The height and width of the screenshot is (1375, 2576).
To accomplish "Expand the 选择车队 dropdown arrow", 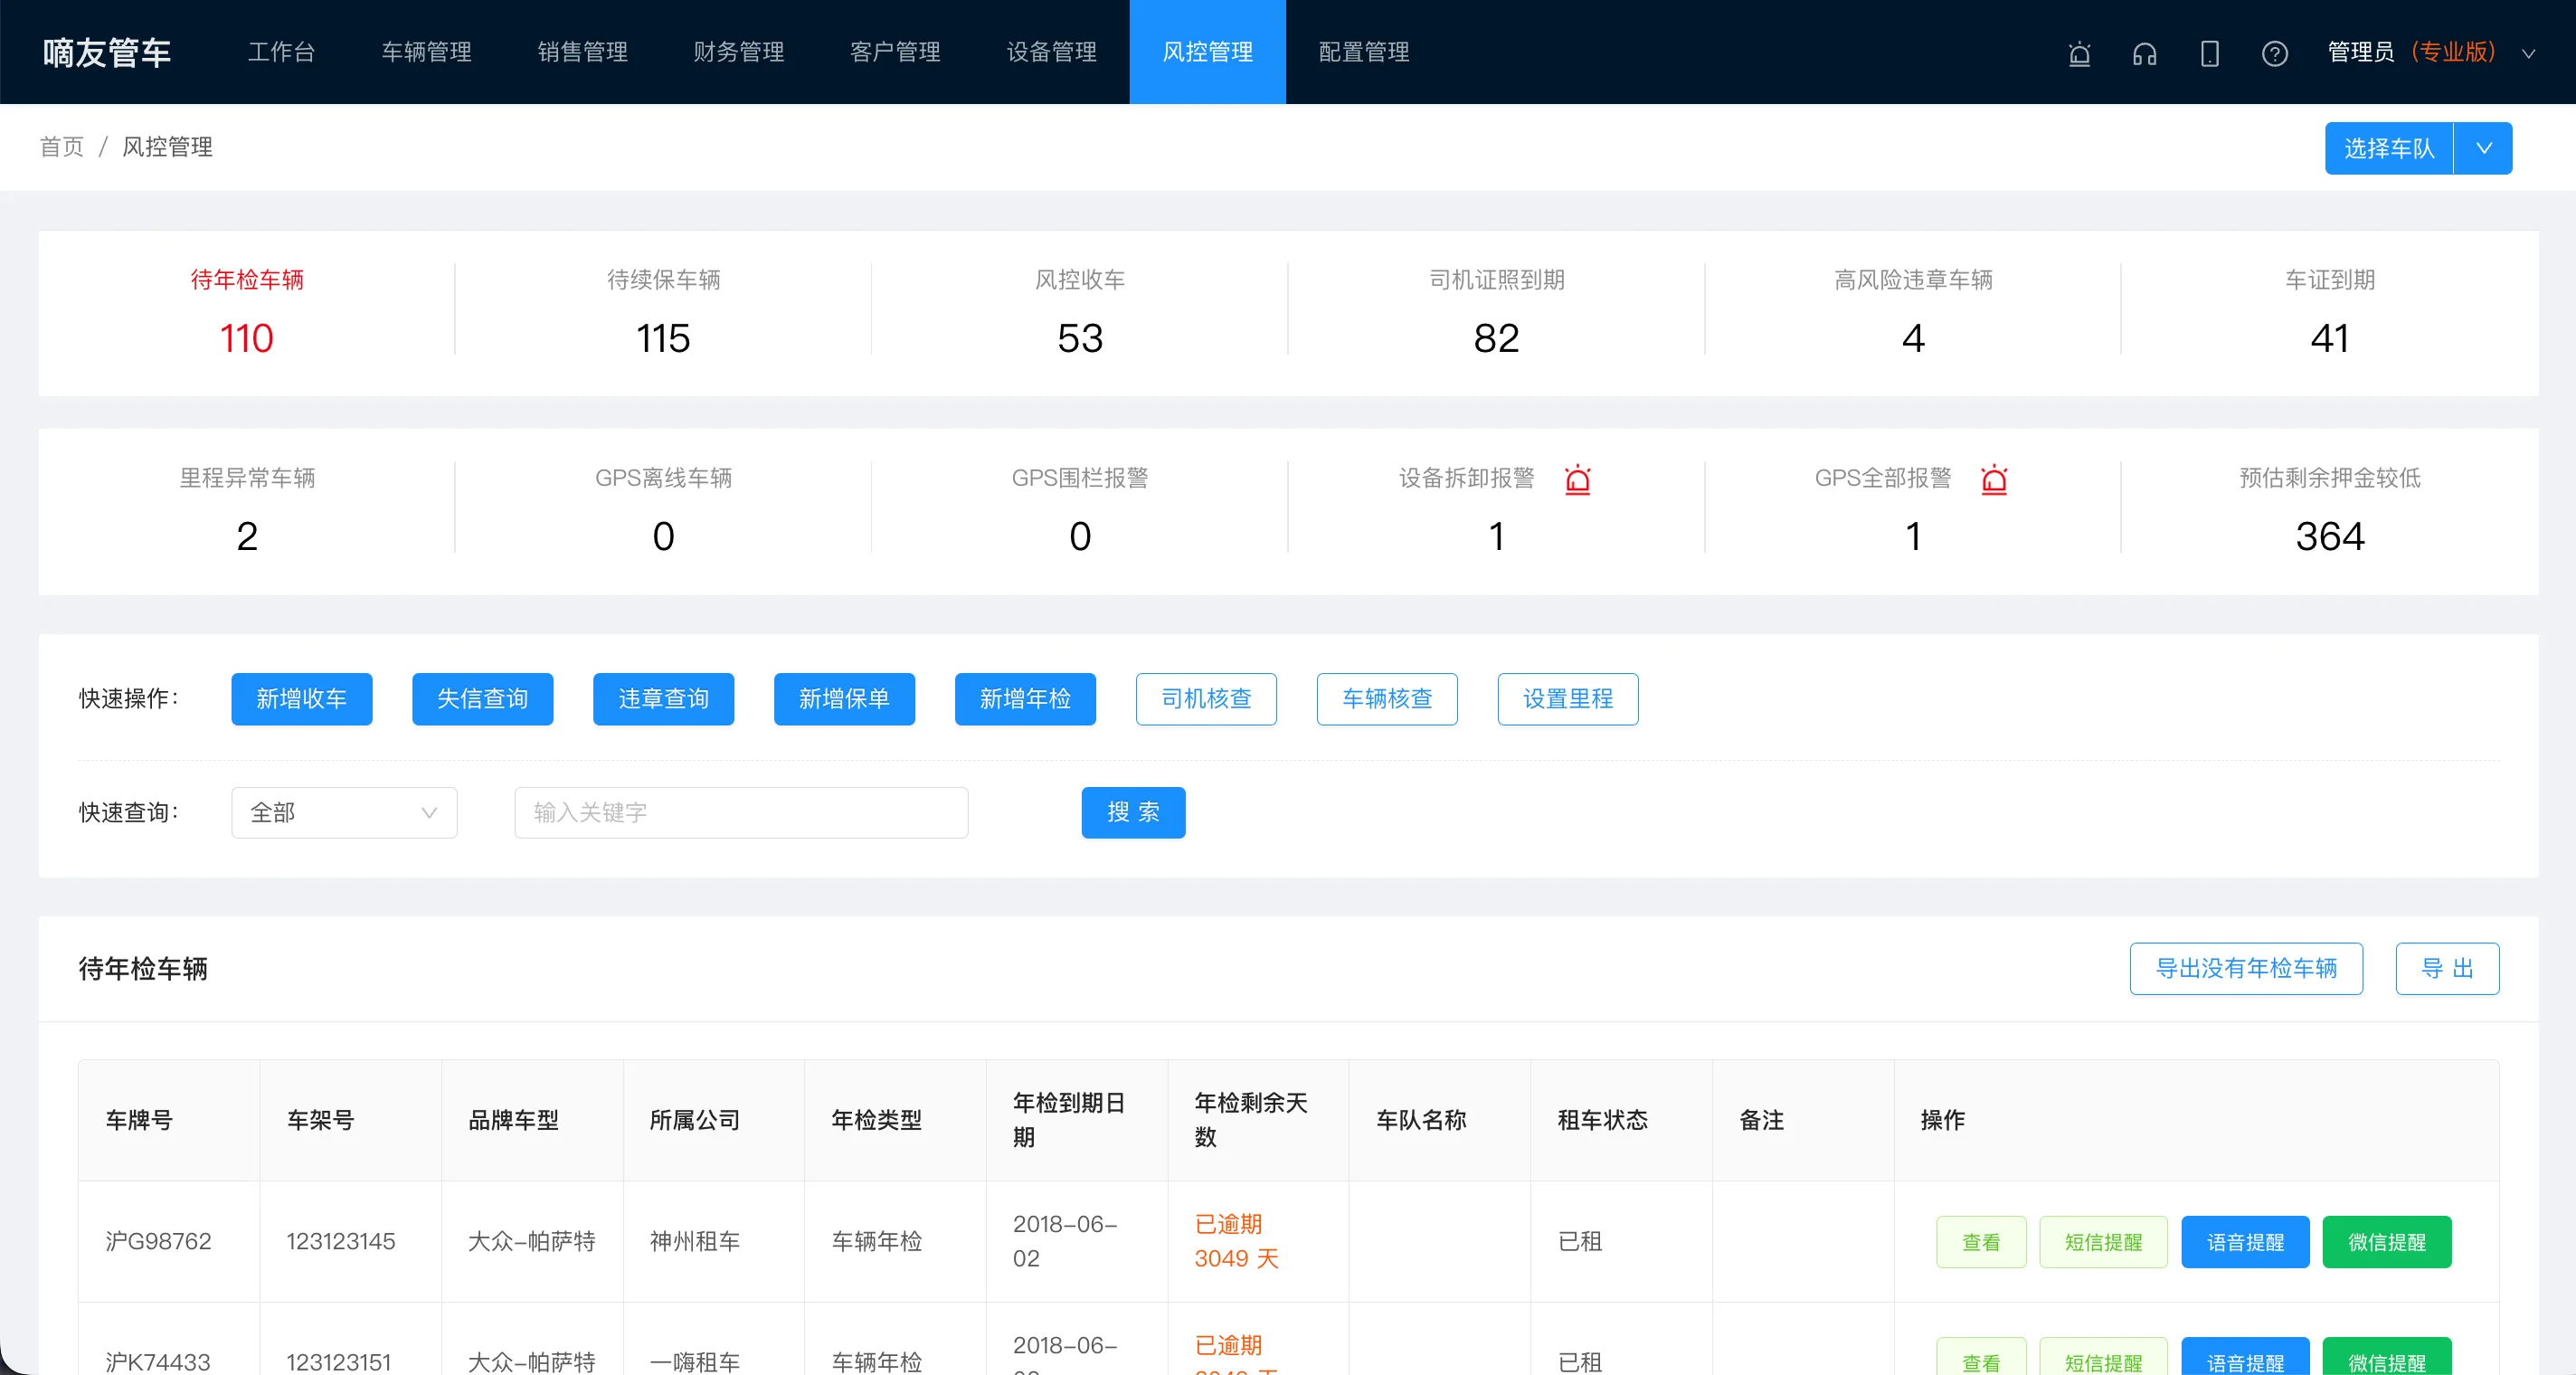I will pyautogui.click(x=2483, y=148).
